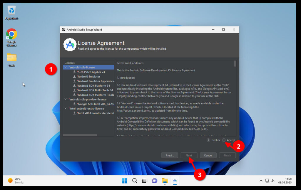Click download icon beside Android SDK Platform-Tools
The width and height of the screenshot is (301, 190).
click(74, 95)
